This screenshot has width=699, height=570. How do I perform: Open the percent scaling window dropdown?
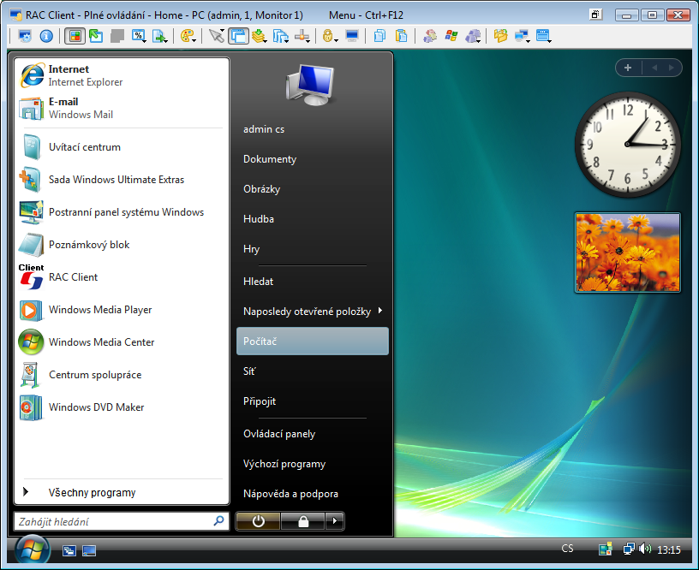coord(139,36)
